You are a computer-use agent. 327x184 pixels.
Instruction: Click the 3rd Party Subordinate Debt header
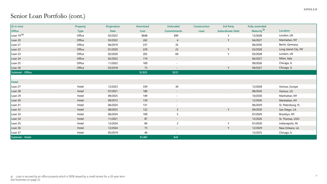click(x=228, y=29)
